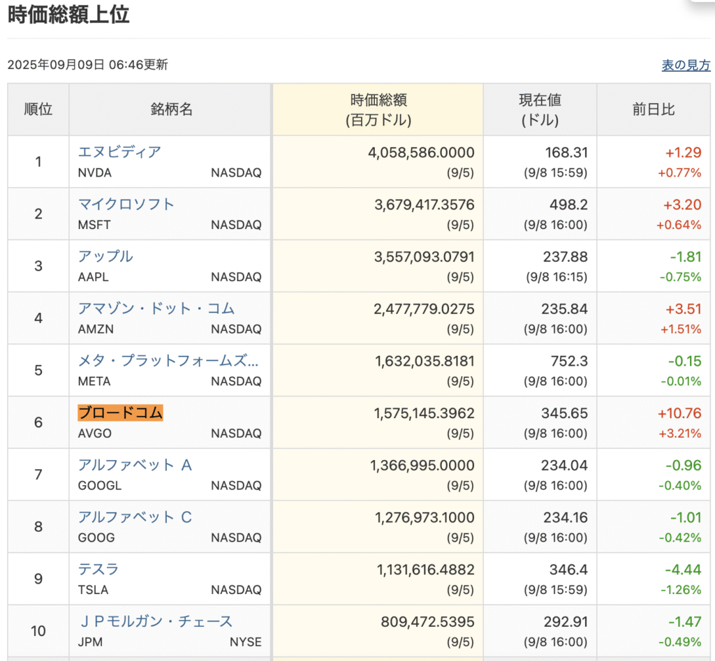Click JPMorgan's daily change -1.47
The image size is (715, 661).
[x=685, y=621]
